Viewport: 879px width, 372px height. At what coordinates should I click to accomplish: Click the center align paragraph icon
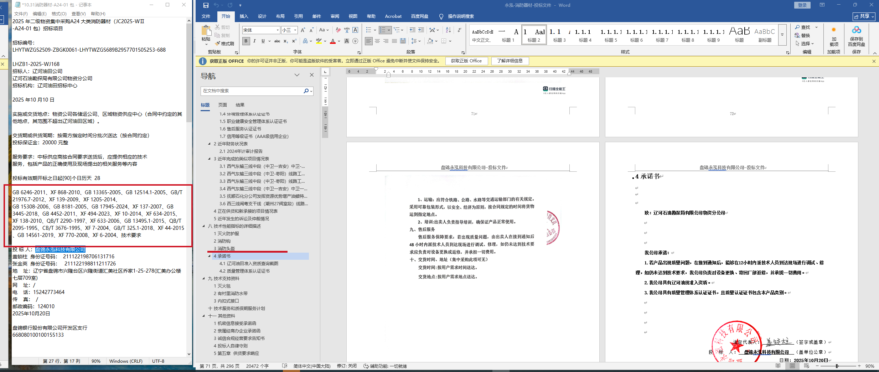pyautogui.click(x=377, y=41)
